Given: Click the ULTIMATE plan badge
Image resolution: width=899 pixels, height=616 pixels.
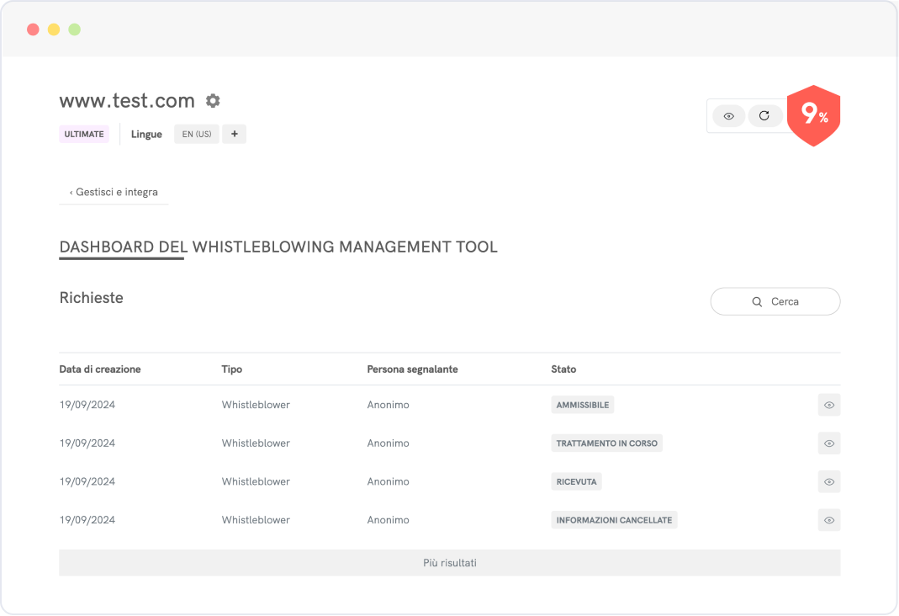Looking at the screenshot, I should (84, 134).
